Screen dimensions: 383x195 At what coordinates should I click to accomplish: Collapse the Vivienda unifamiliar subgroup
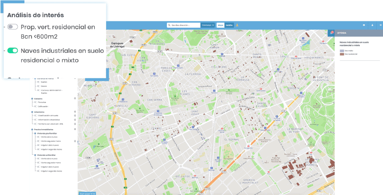tap(35, 155)
